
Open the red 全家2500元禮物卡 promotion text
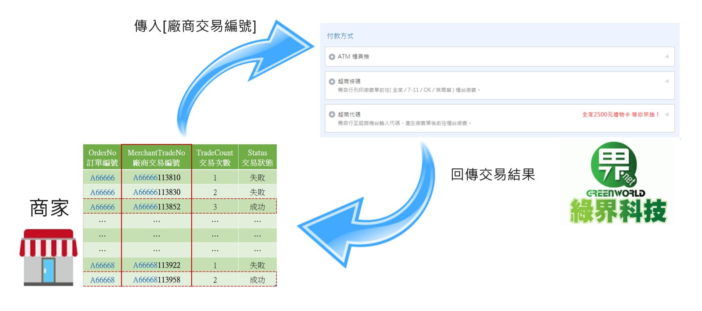click(621, 114)
